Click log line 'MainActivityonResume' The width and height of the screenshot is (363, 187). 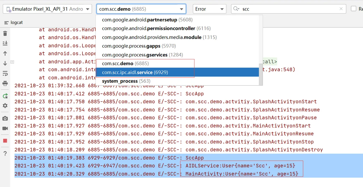[x=164, y=134]
